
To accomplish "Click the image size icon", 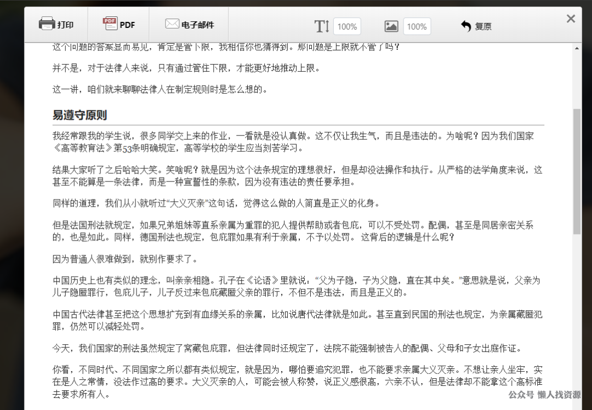I will pyautogui.click(x=391, y=26).
